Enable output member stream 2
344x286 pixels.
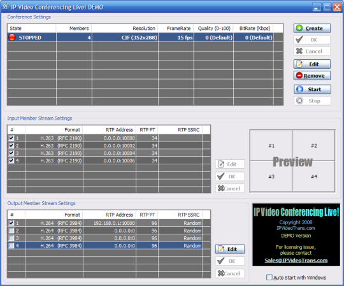11,231
